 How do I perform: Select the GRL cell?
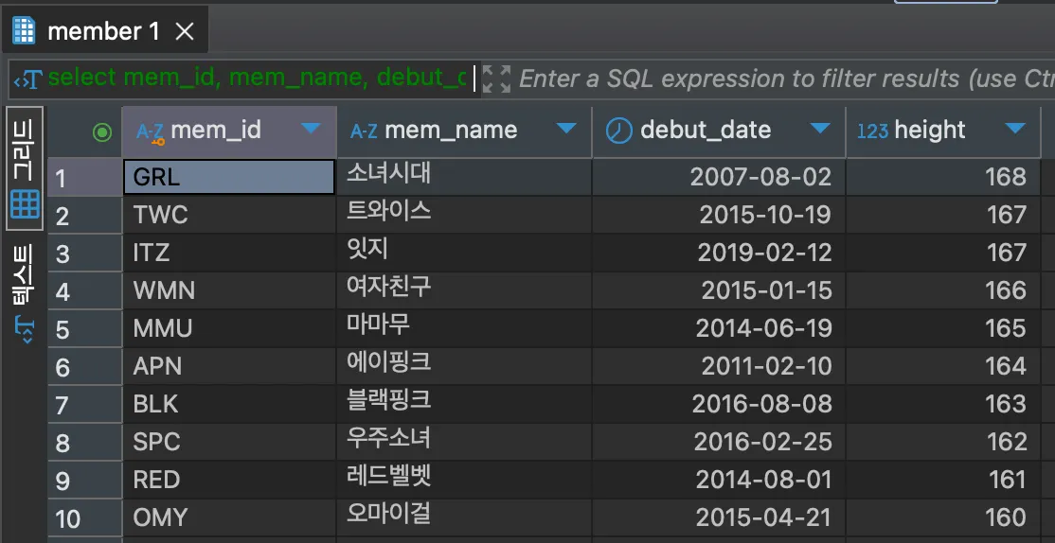(x=229, y=178)
